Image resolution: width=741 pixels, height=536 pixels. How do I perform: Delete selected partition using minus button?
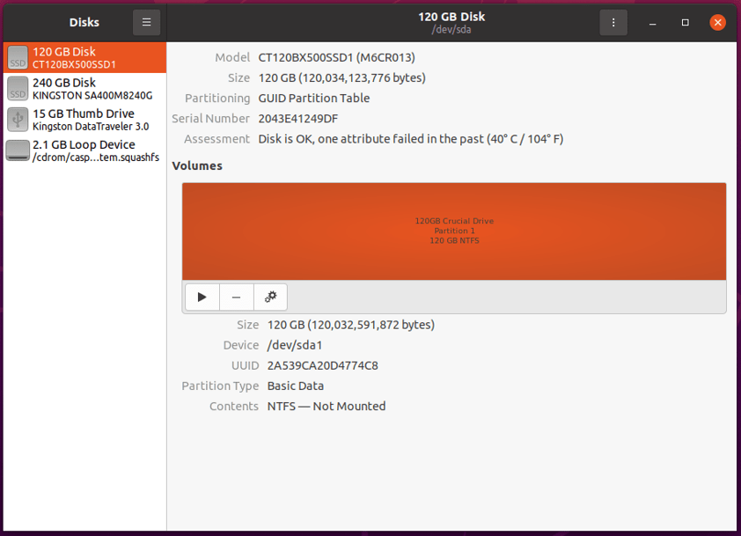point(236,297)
